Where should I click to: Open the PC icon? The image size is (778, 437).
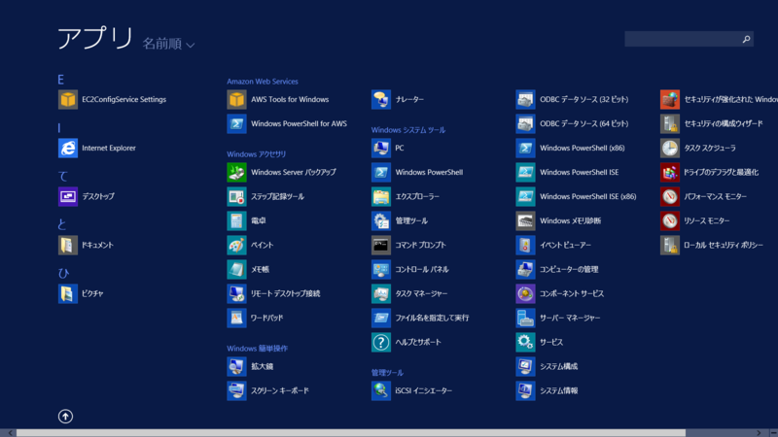(381, 149)
